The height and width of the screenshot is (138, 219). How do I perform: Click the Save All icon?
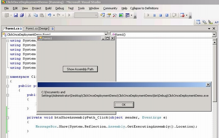click(x=22, y=15)
